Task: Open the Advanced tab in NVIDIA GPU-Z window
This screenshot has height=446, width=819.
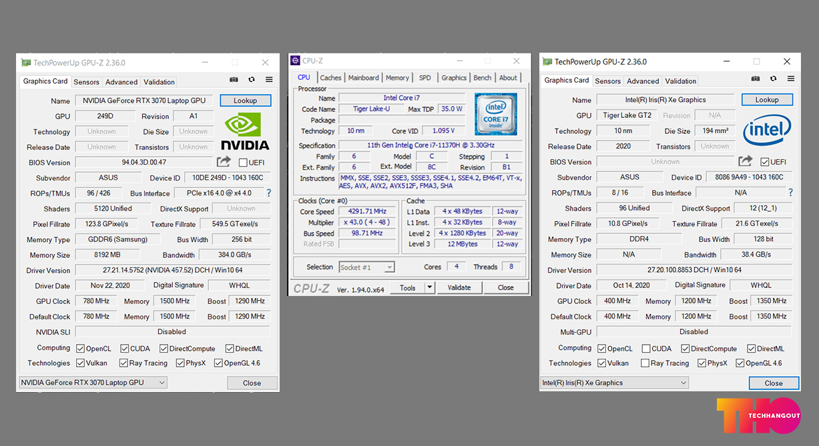Action: pos(121,82)
